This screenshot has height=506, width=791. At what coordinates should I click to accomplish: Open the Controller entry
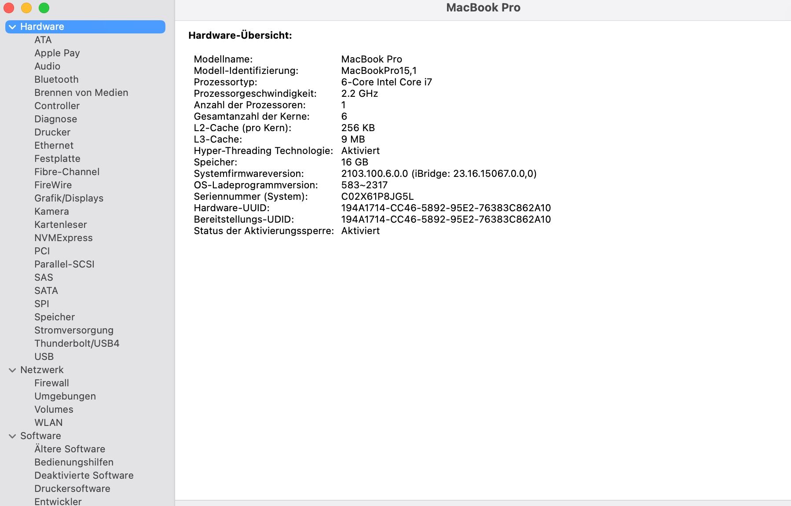[x=57, y=106]
